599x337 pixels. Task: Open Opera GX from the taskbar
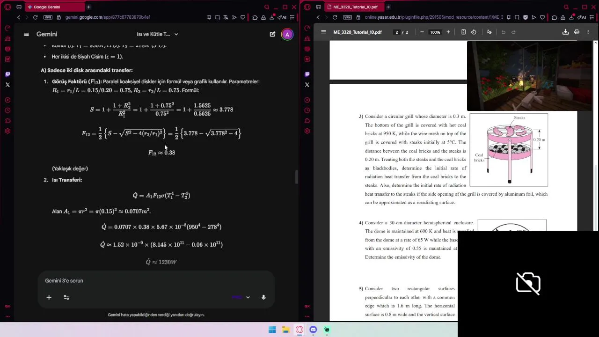click(x=299, y=330)
